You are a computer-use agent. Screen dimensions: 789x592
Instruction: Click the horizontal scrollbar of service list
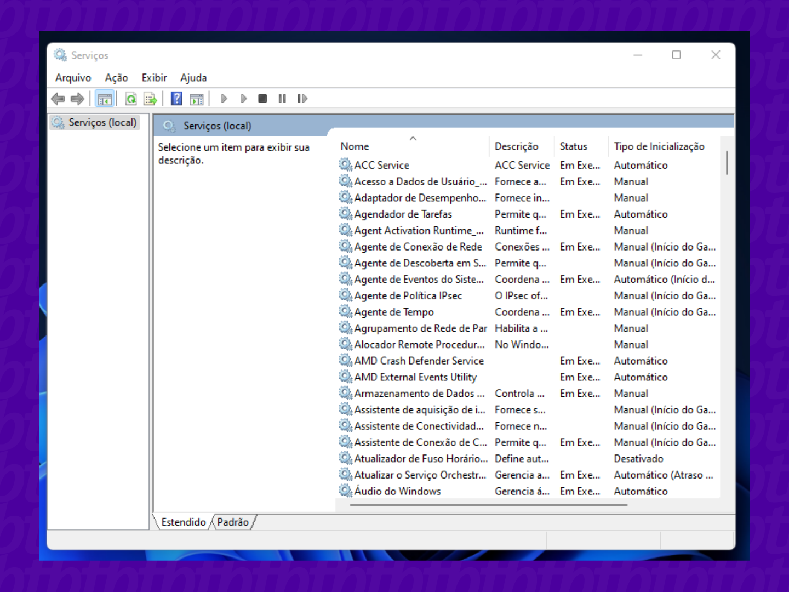tap(488, 505)
